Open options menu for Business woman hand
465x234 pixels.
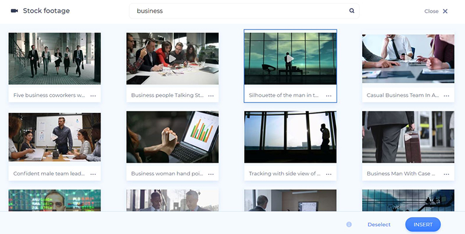(211, 174)
